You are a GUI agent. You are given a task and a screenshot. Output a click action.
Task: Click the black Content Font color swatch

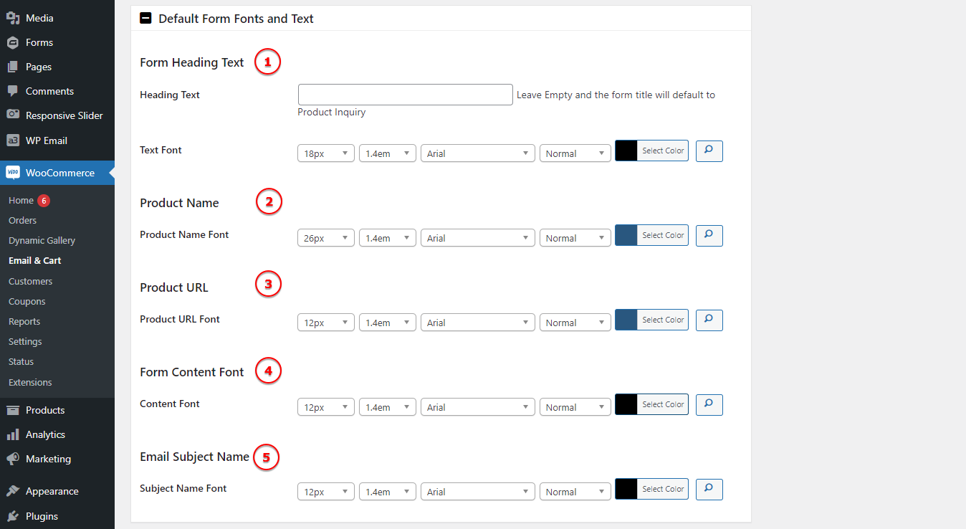626,404
